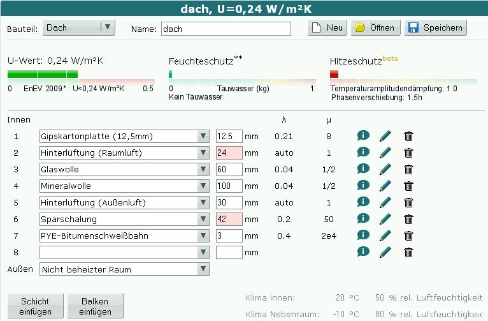Edit the Glaswolle layer with pencil icon
This screenshot has height=321, width=488.
(x=385, y=169)
